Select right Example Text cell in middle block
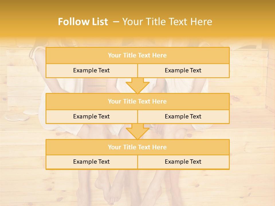This screenshot has width=275, height=206. pos(183,116)
